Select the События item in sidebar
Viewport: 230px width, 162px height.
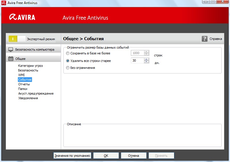click(25, 80)
